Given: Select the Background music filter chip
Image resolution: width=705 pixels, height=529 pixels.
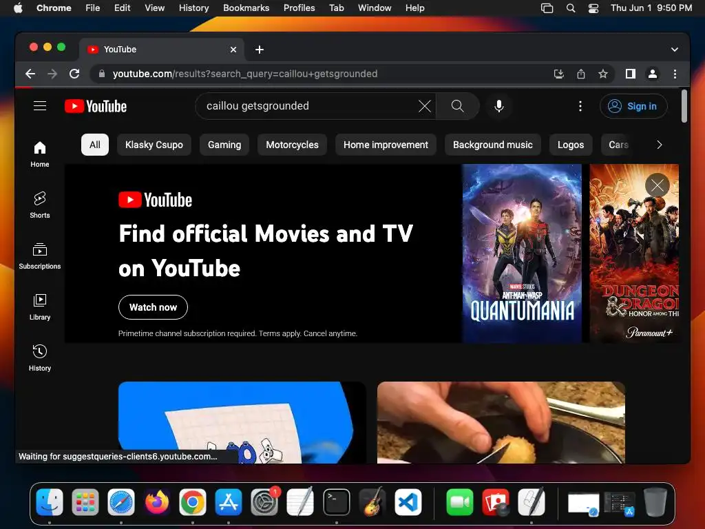Looking at the screenshot, I should click(x=493, y=145).
